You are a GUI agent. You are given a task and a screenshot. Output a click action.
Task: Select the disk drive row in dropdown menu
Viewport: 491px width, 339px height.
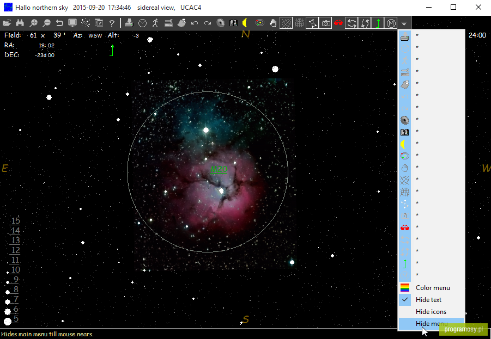pos(432,36)
